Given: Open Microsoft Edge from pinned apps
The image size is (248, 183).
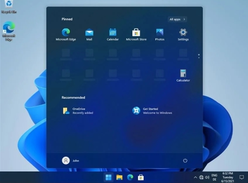Looking at the screenshot, I should (x=66, y=35).
